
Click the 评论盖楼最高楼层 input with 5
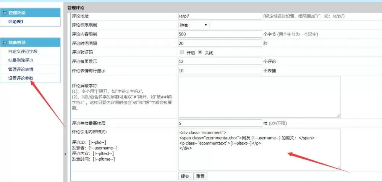tap(220, 123)
